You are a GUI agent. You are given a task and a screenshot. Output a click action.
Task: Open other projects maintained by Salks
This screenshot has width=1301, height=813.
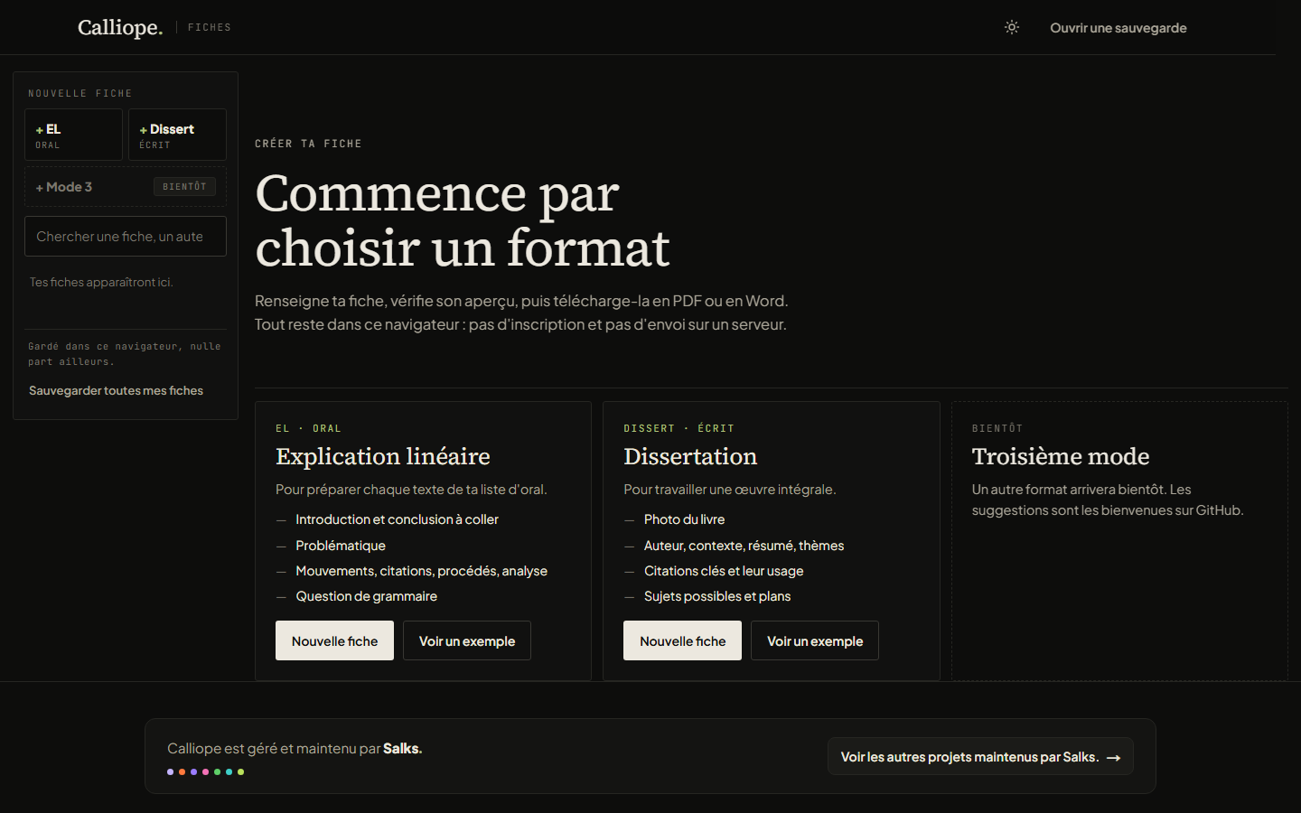(980, 757)
